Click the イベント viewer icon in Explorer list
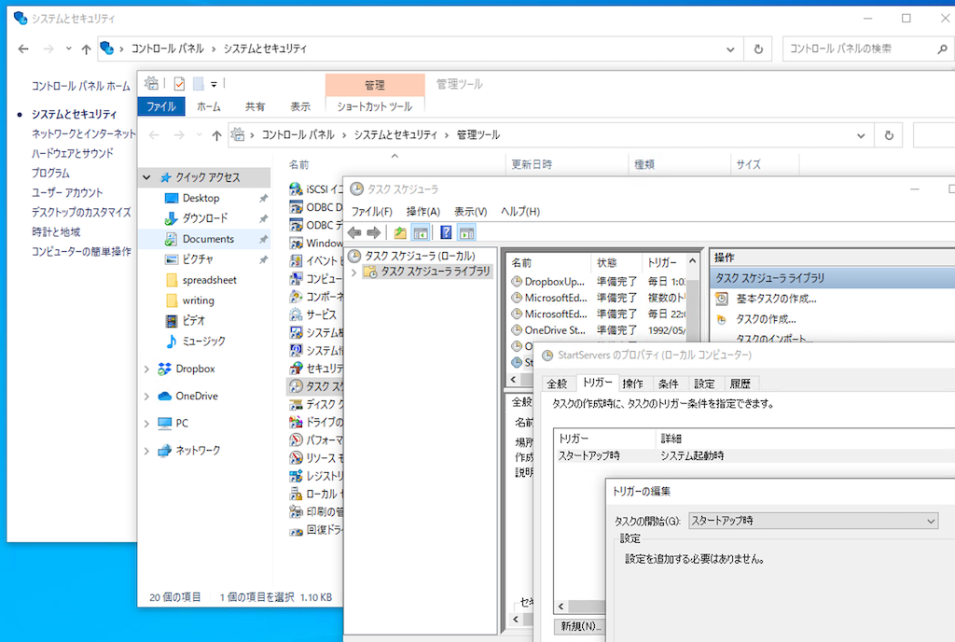 (296, 260)
